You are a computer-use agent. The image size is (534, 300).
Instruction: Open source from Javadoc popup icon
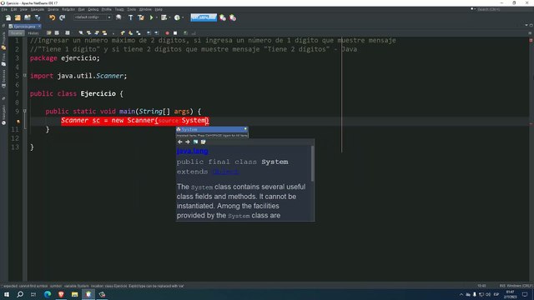tap(204, 142)
